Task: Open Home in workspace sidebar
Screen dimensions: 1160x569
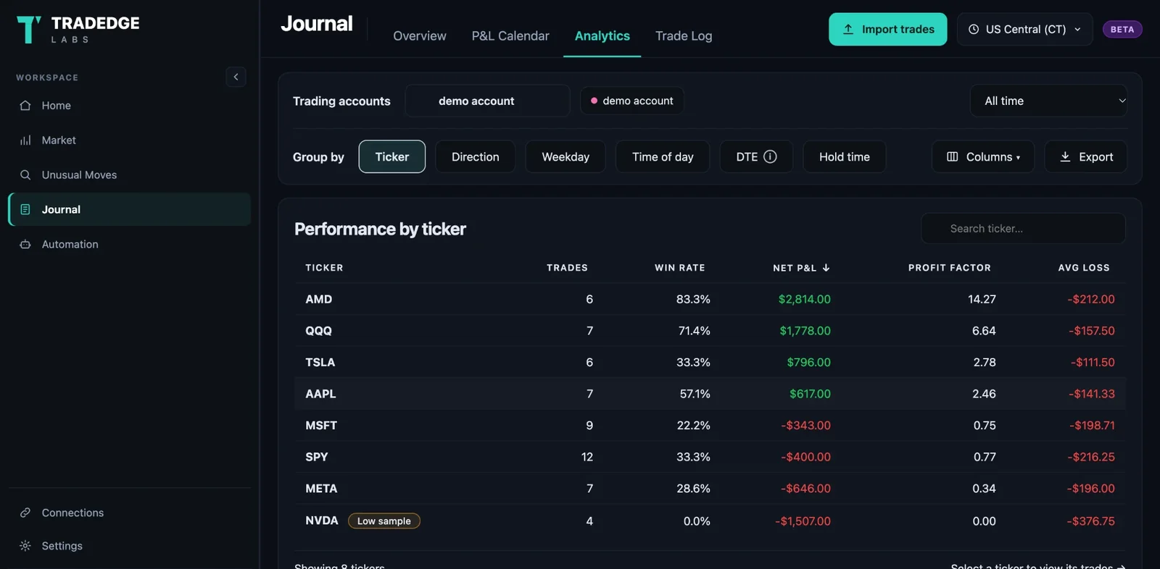Action: pyautogui.click(x=130, y=106)
